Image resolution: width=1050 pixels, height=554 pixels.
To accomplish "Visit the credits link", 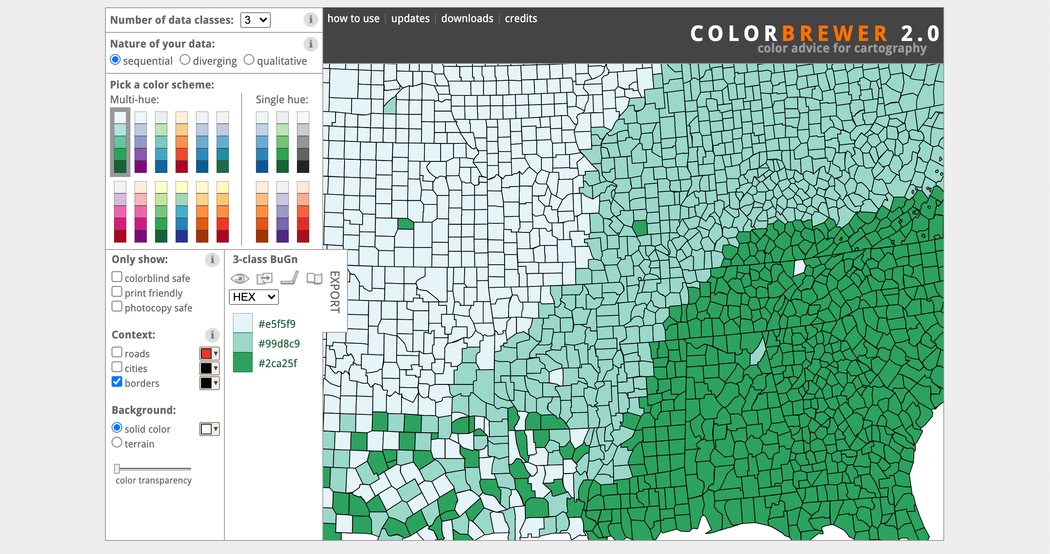I will point(521,18).
